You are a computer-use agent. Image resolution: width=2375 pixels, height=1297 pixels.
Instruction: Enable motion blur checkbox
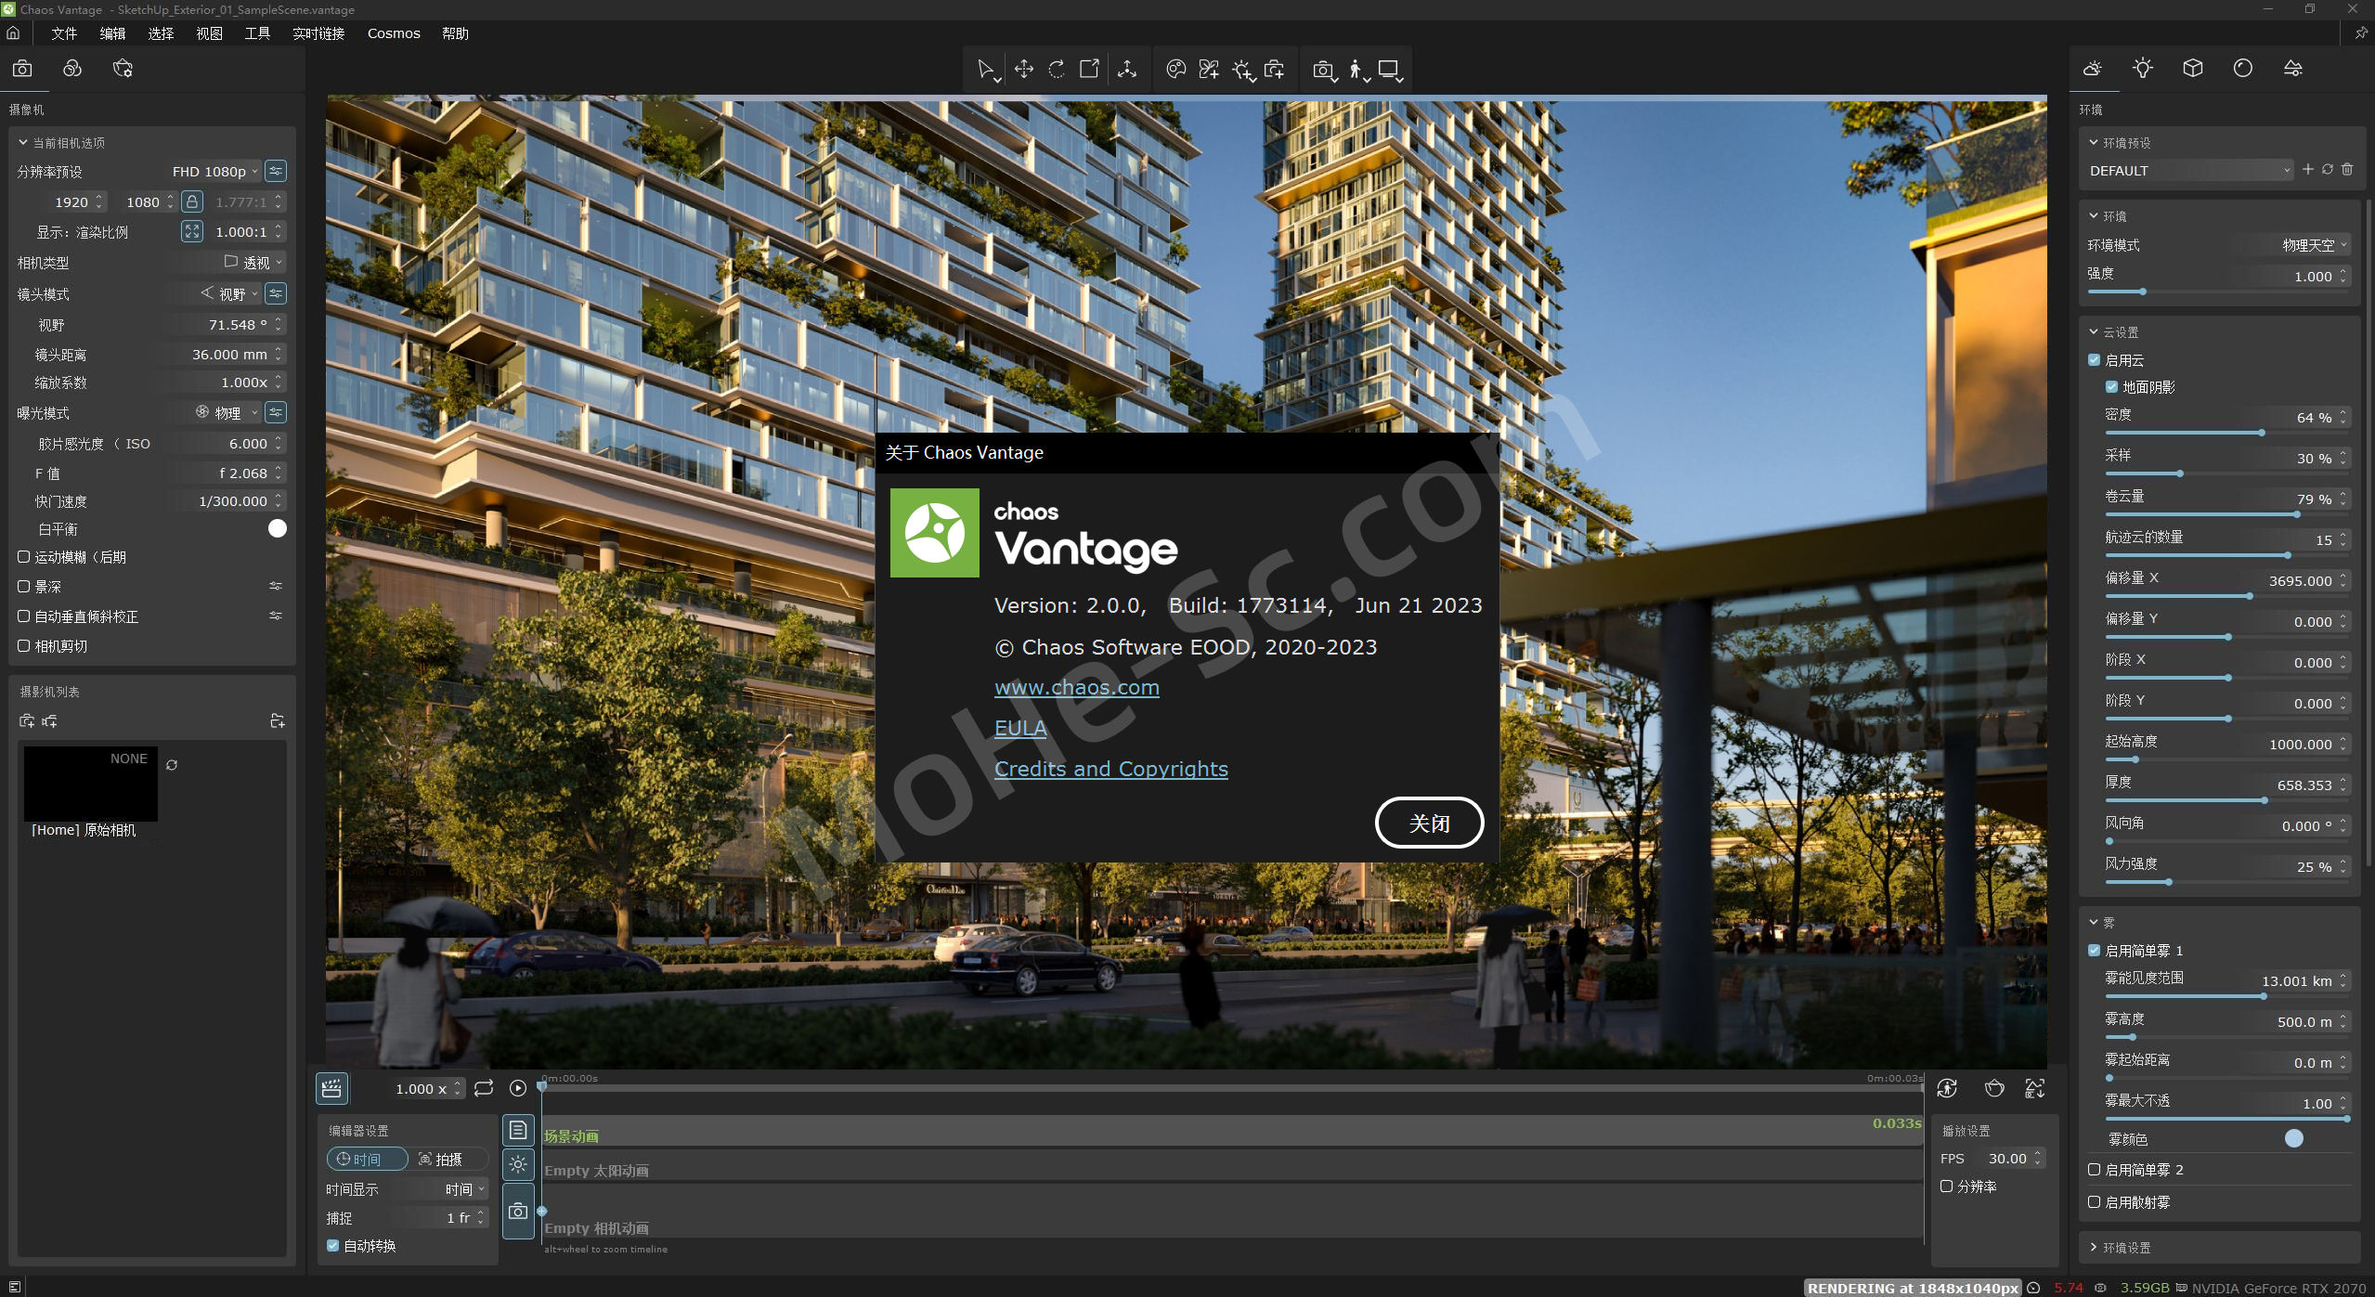(x=24, y=557)
